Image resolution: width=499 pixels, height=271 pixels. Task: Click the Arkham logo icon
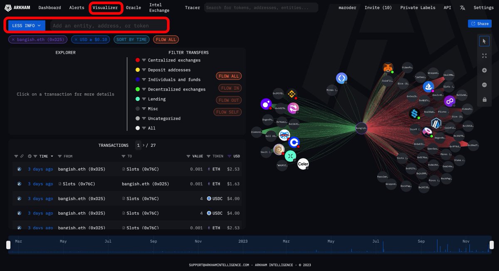(x=8, y=7)
